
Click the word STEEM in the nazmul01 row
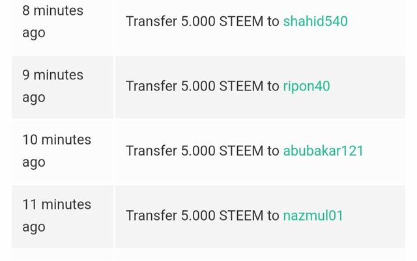pos(241,215)
